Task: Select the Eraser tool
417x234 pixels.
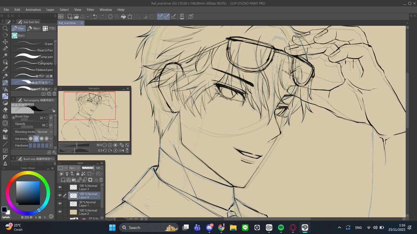Action: (x=5, y=110)
